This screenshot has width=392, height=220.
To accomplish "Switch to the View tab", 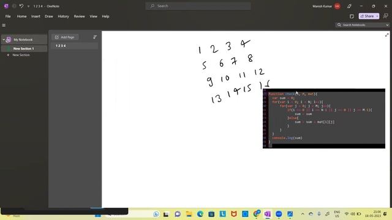I will (93, 16).
